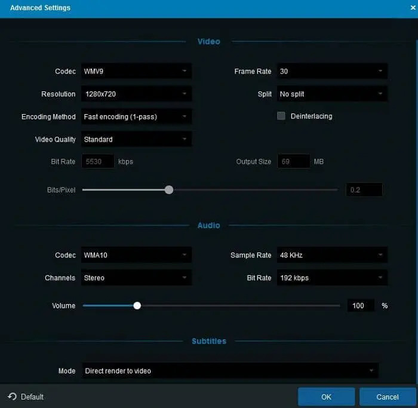Expand the Split options dropdown
The width and height of the screenshot is (418, 408).
click(331, 94)
